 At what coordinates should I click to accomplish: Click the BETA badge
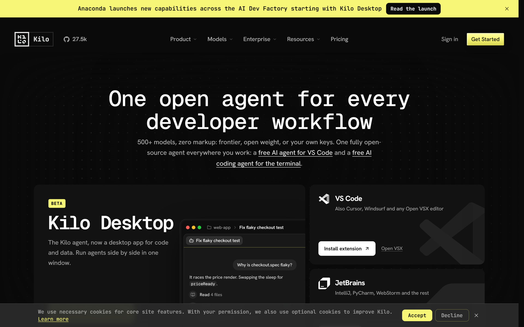pyautogui.click(x=57, y=204)
